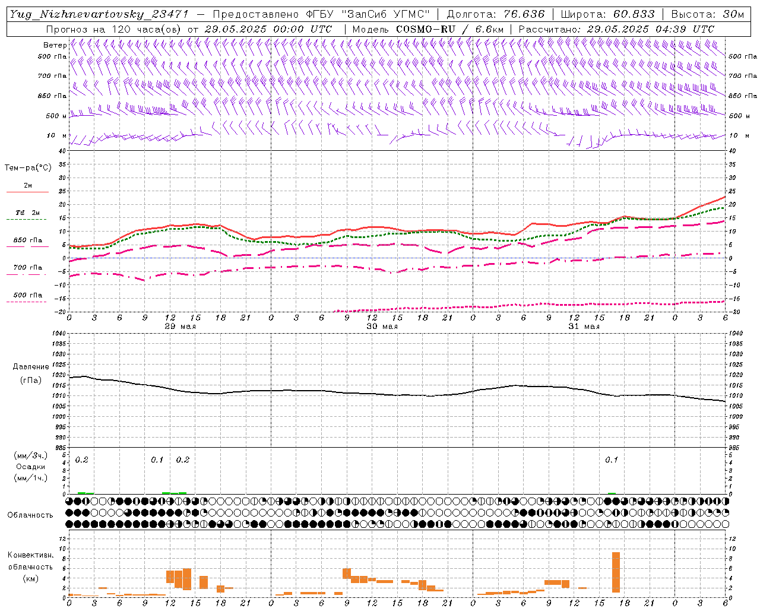Image resolution: width=760 pixels, height=608 pixels.
Task: Click the (мм/3ч.) precipitation unit label
Action: tap(31, 455)
